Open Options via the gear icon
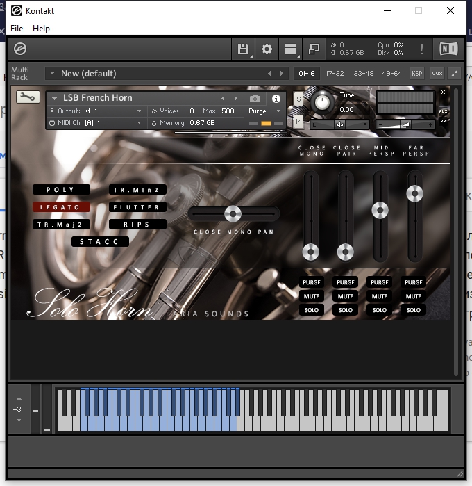 [x=267, y=49]
